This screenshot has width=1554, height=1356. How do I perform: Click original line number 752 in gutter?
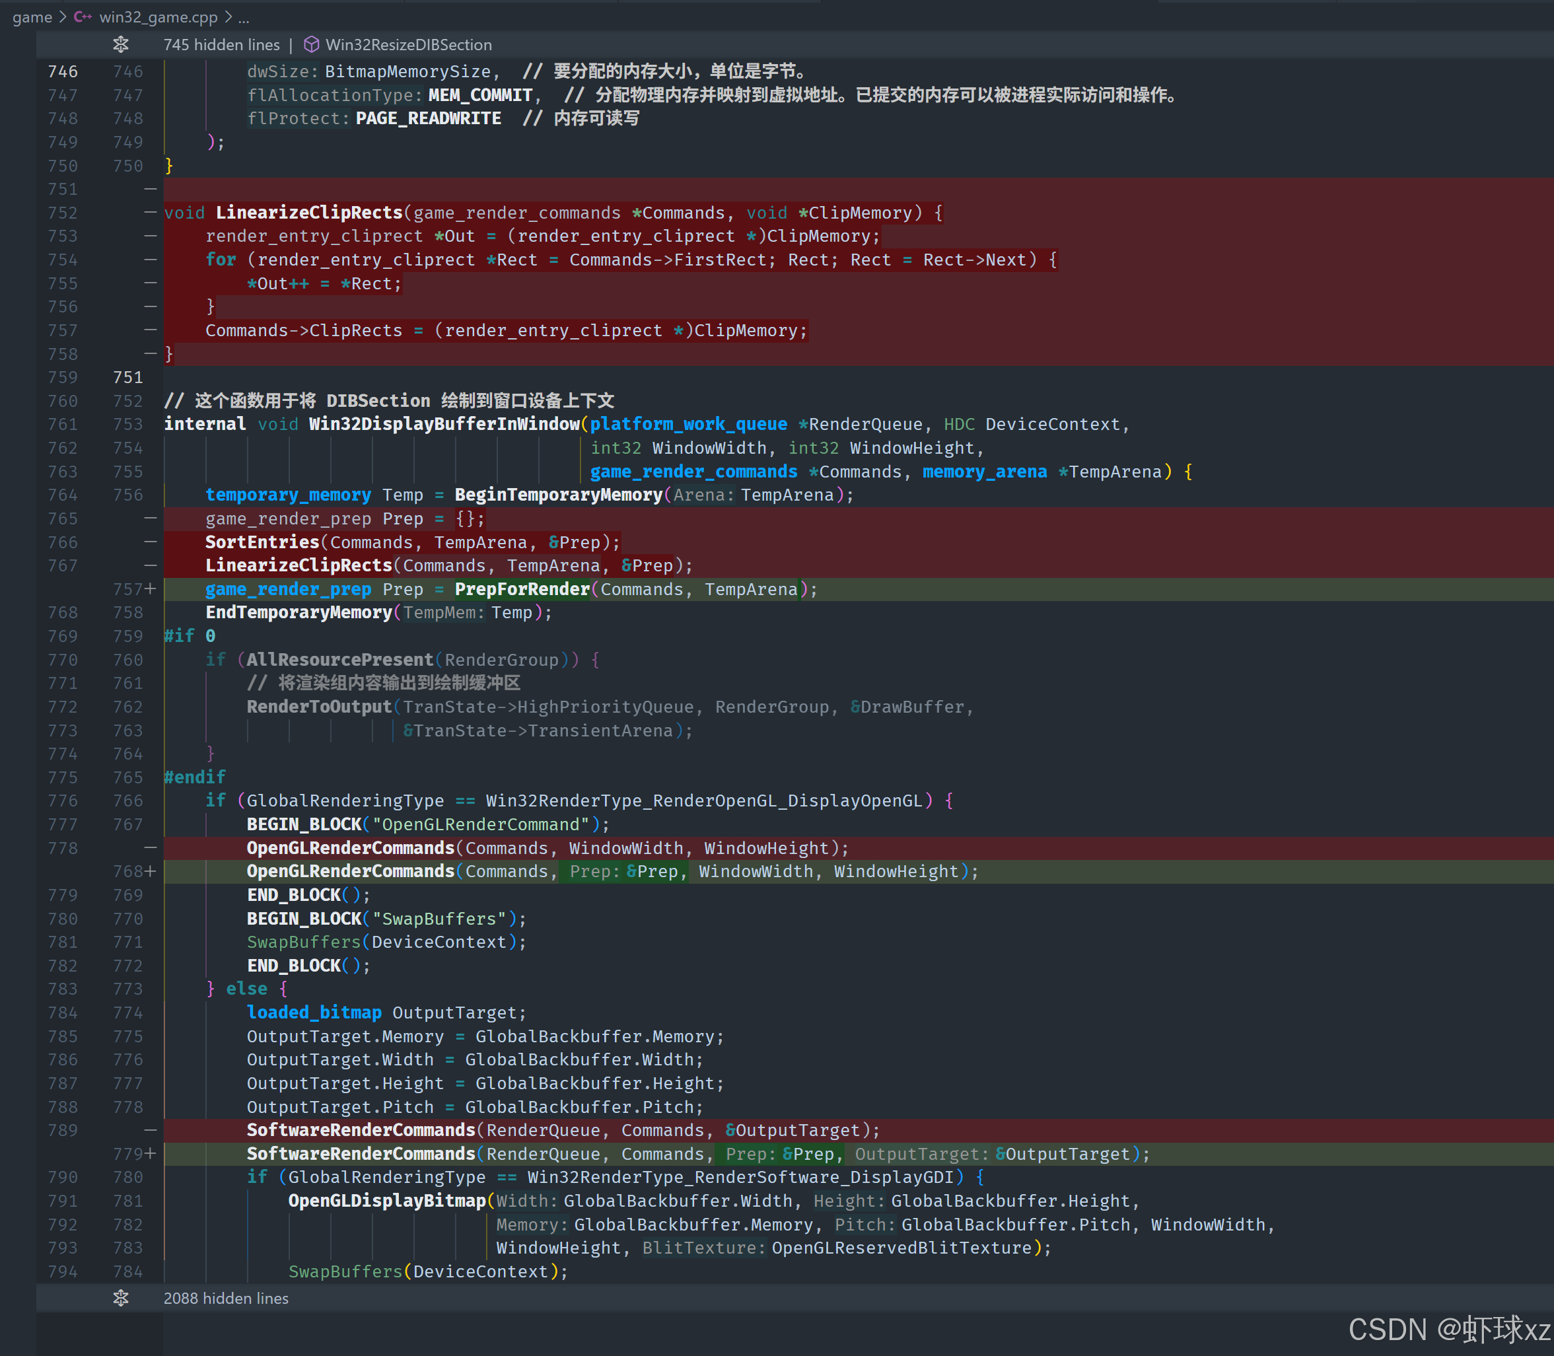click(x=63, y=213)
